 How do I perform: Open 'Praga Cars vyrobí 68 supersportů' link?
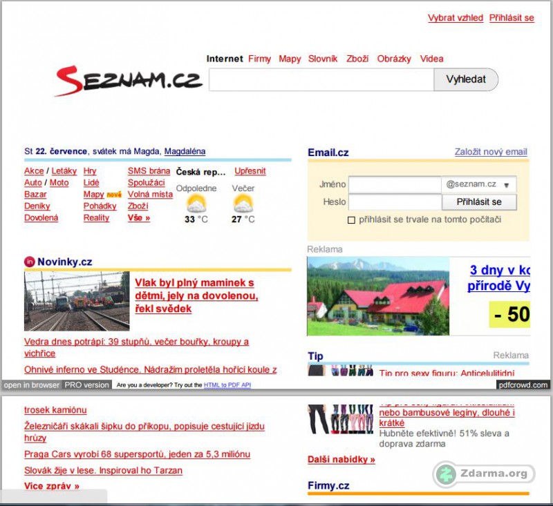[x=137, y=454]
